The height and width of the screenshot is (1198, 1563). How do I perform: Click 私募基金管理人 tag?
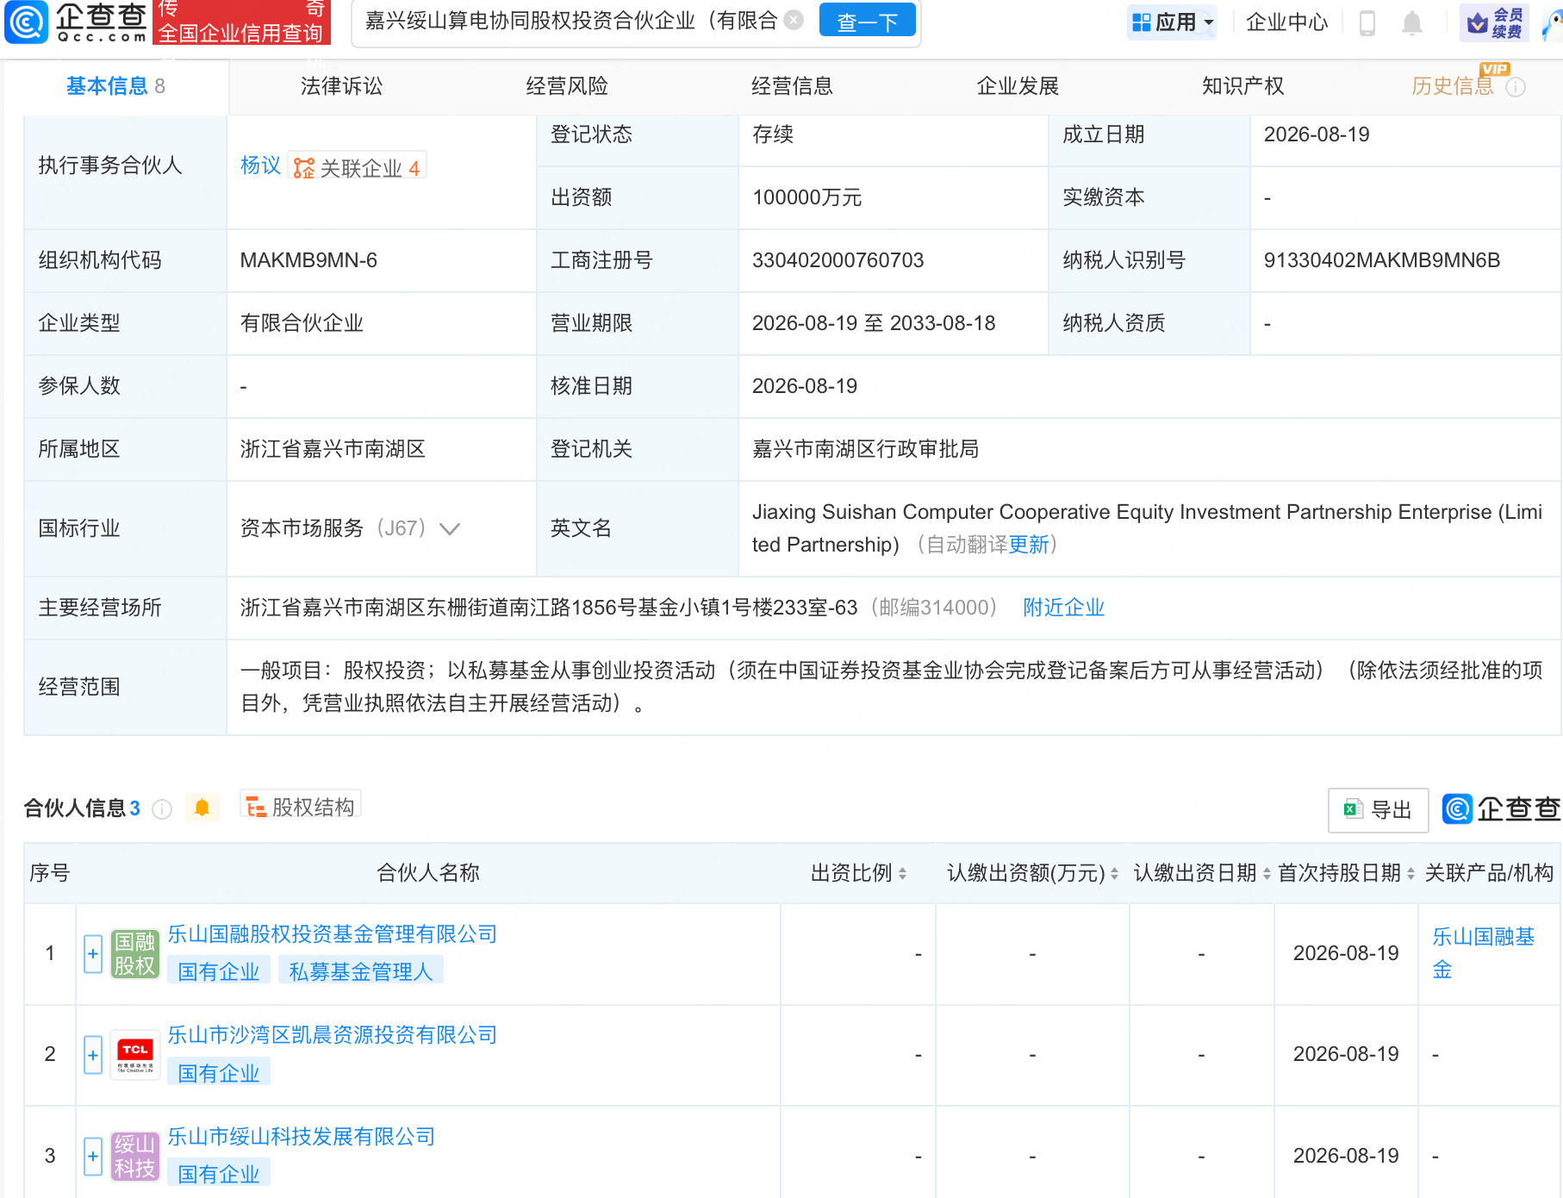point(360,971)
